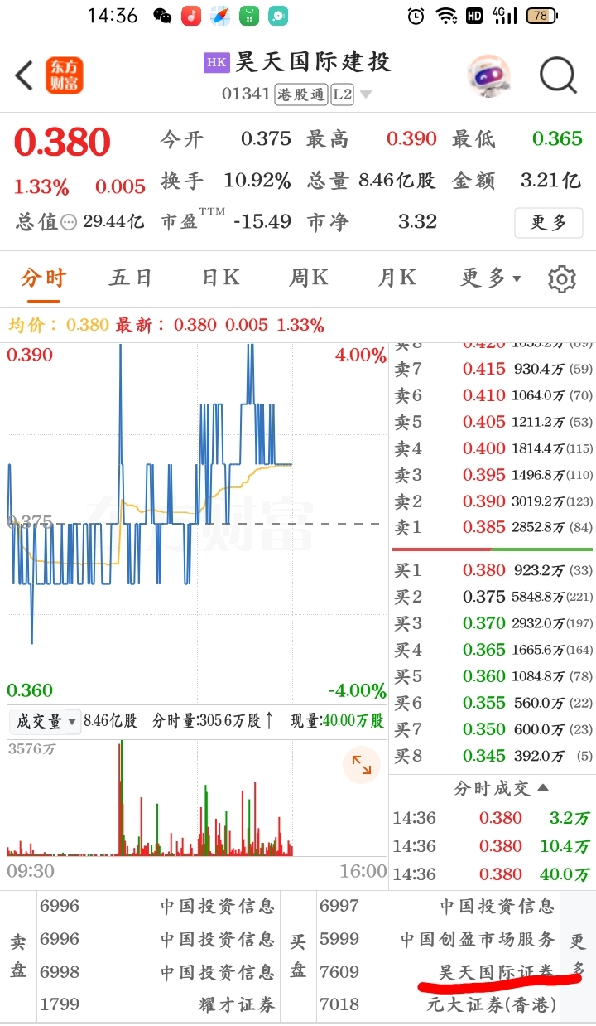Tap the current price 0.380

click(x=63, y=143)
